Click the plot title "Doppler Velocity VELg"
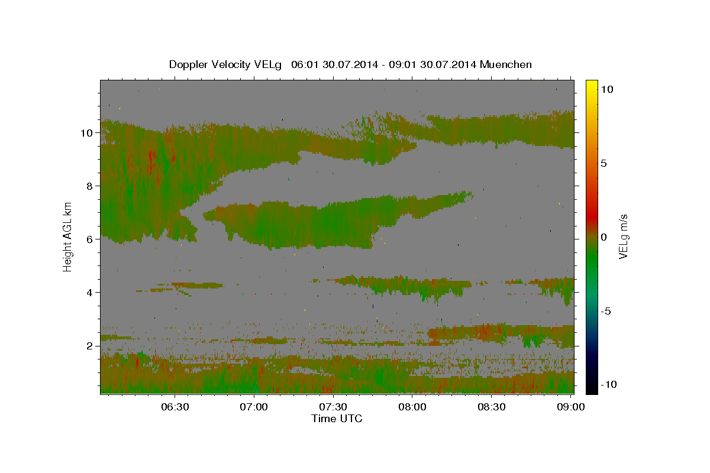Screen dimensions: 710x473 (227, 64)
